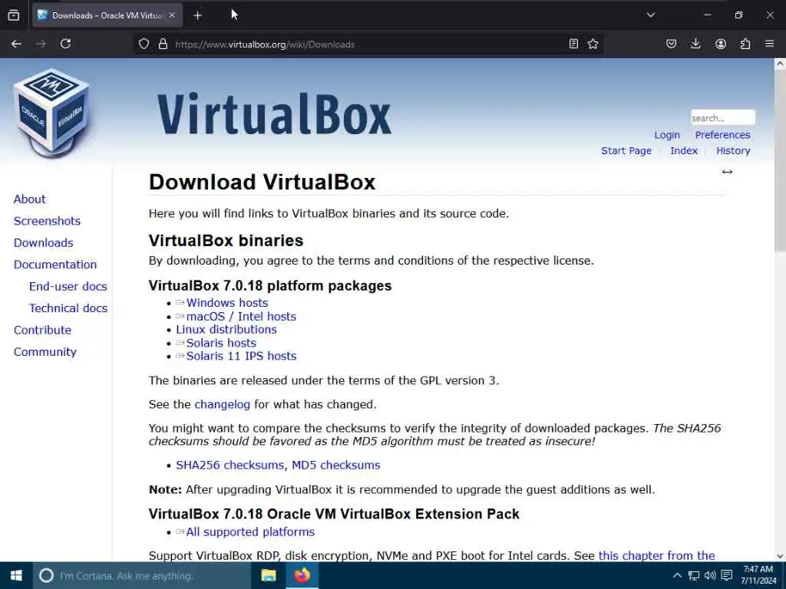786x589 pixels.
Task: Click the Firefox taskbar icon
Action: pos(302,575)
